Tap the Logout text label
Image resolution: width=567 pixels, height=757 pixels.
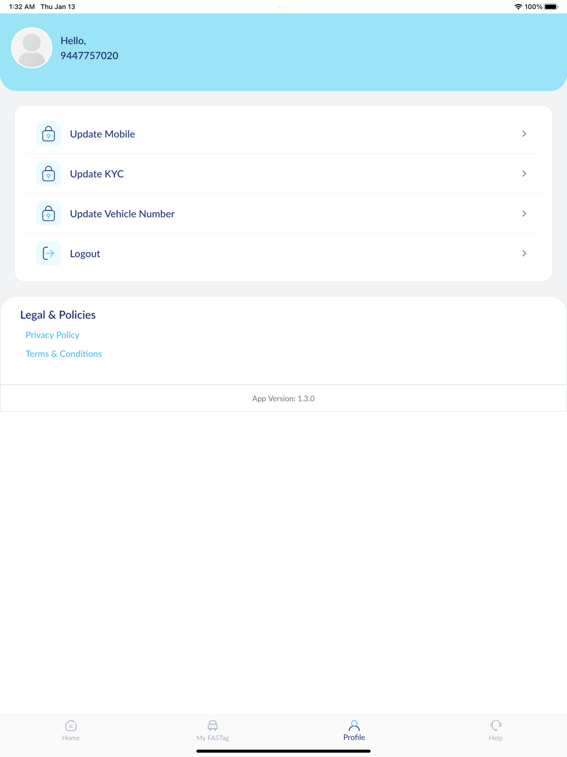coord(85,254)
